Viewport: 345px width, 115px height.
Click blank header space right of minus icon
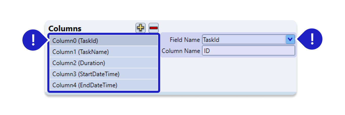[x=227, y=27]
